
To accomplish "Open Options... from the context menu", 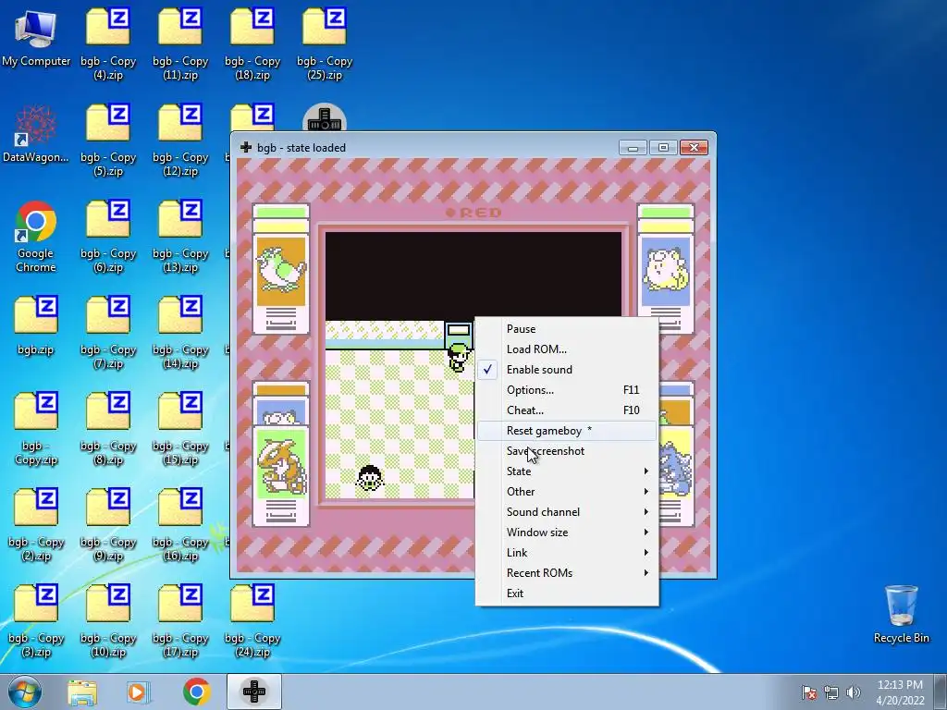I will tap(567, 390).
